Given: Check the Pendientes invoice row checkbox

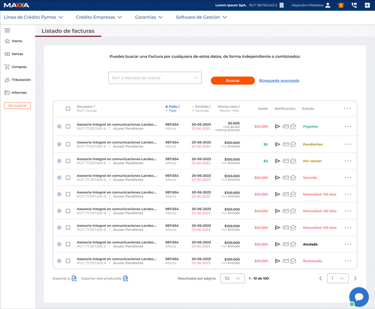Looking at the screenshot, I should [68, 144].
